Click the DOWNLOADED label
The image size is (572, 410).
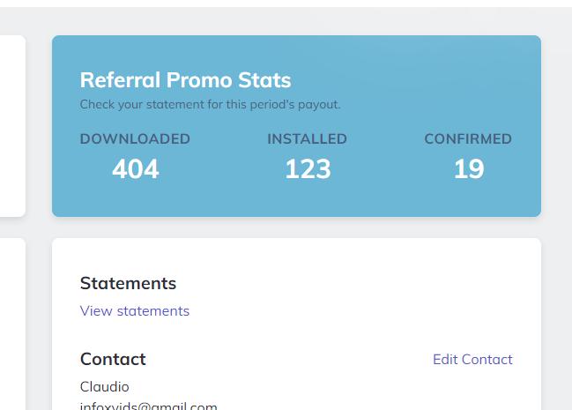pos(135,138)
